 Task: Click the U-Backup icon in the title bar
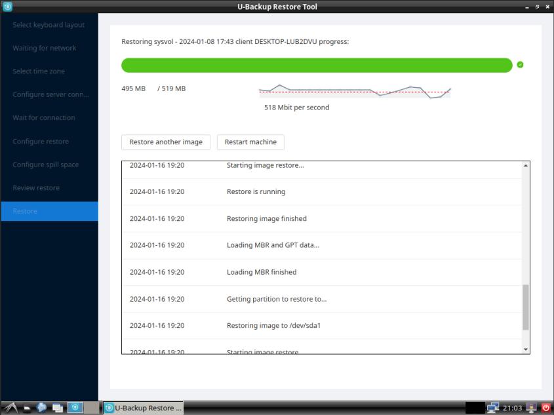(6, 7)
